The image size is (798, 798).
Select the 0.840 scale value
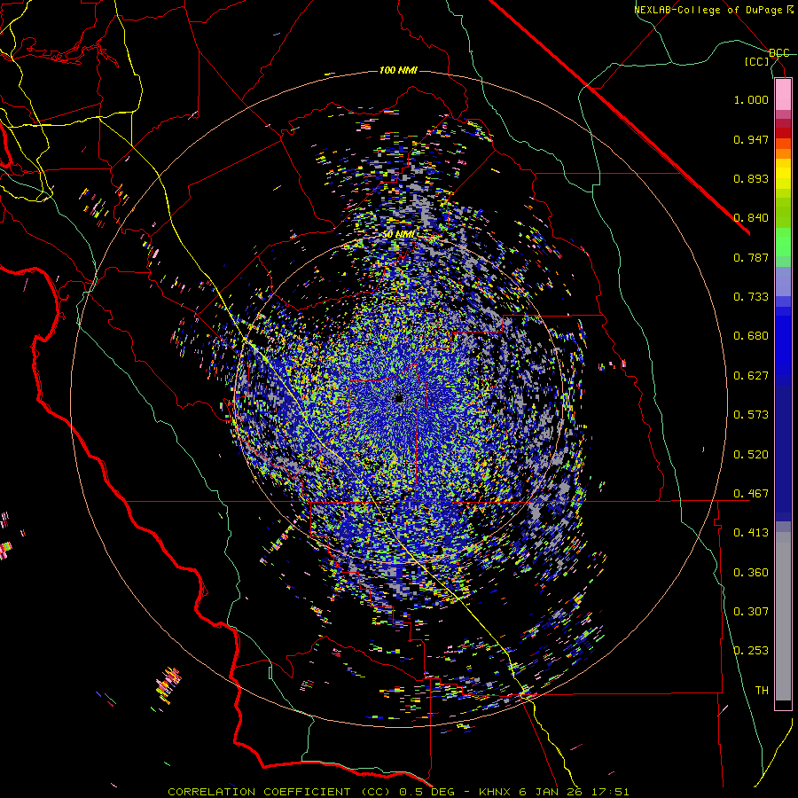coord(751,218)
